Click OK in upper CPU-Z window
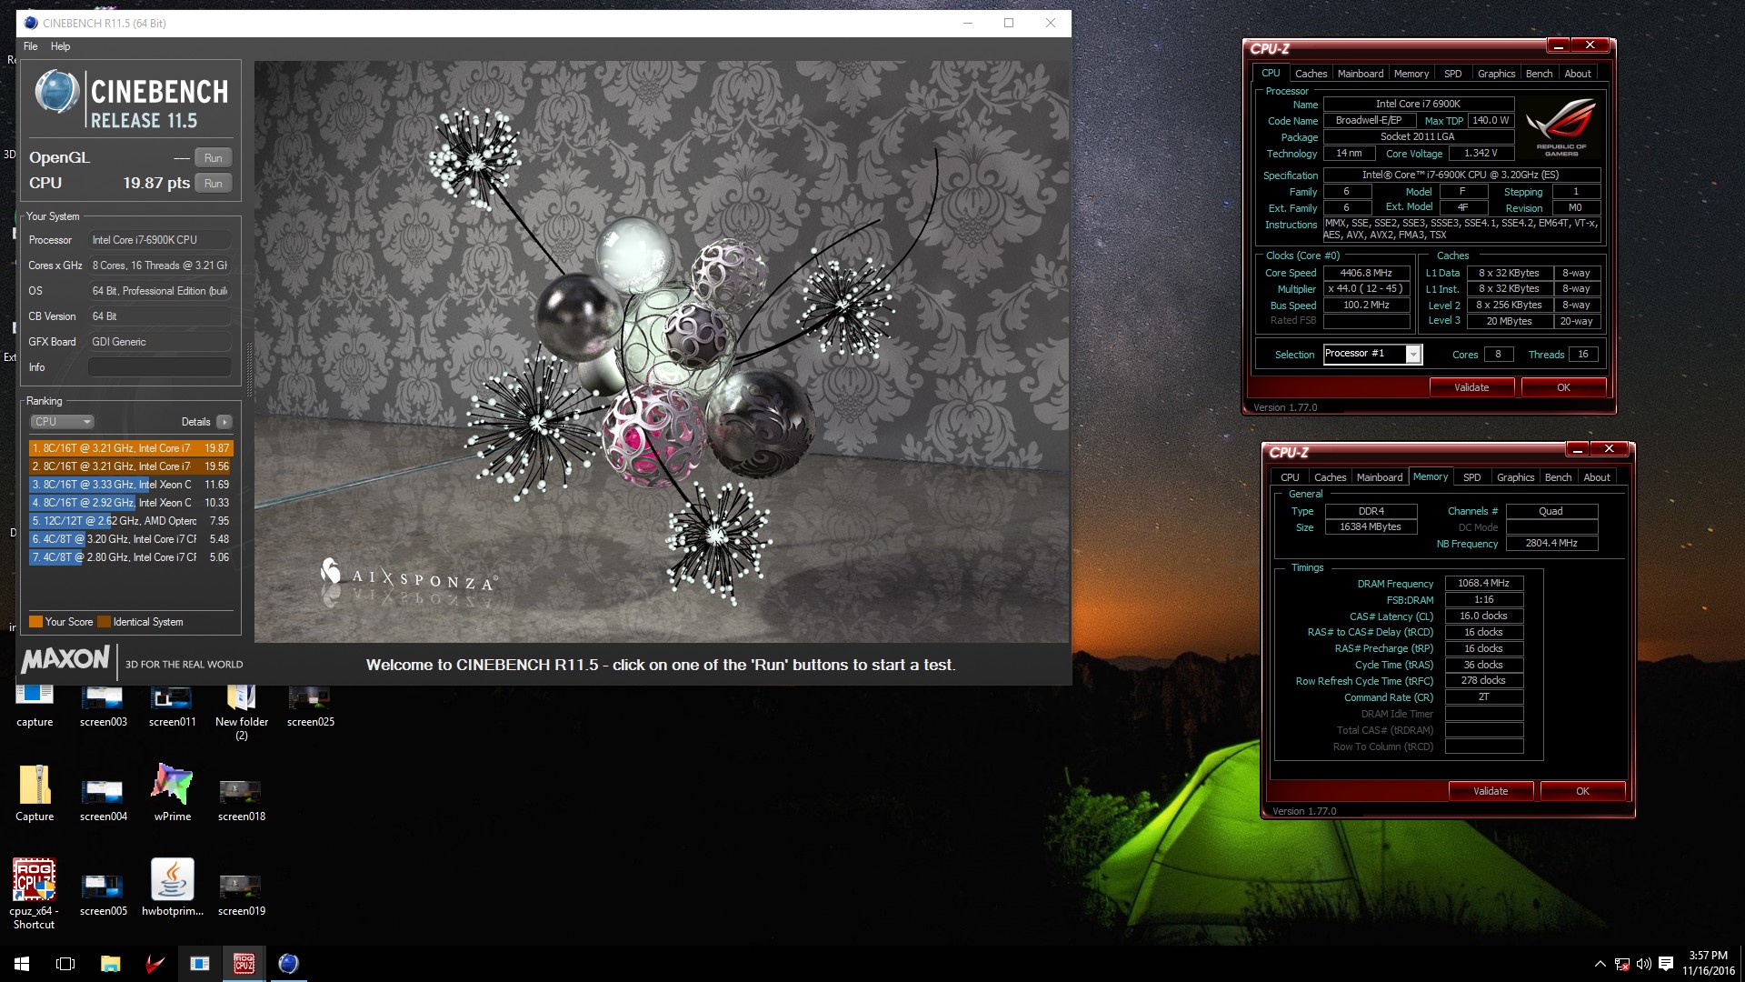 [1563, 387]
